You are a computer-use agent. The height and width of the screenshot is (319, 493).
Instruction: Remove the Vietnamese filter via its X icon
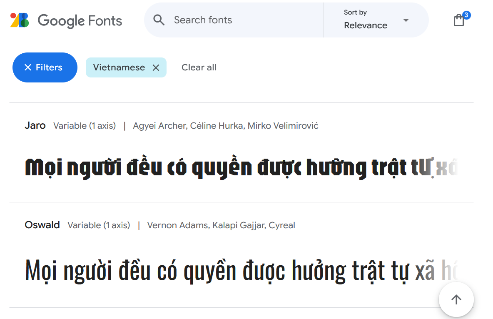coord(157,67)
